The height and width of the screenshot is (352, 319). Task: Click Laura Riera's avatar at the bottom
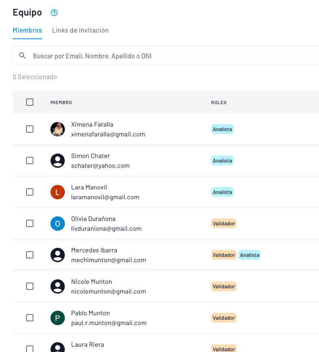57,348
